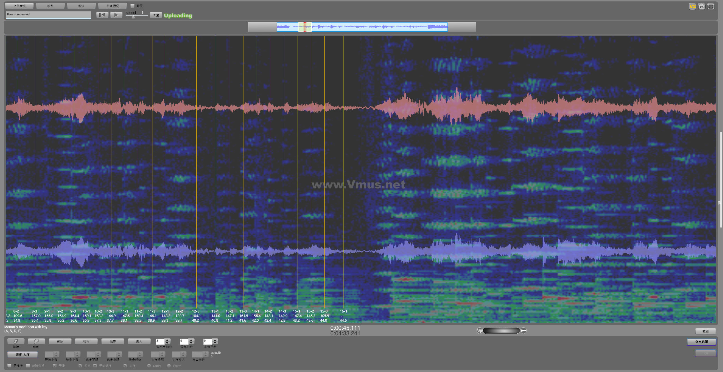The height and width of the screenshot is (372, 723).
Task: Click the rewind-to-start playback button
Action: point(102,15)
